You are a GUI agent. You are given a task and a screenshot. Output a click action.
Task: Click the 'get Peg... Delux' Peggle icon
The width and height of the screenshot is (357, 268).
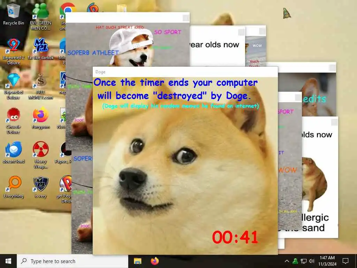tap(64, 189)
